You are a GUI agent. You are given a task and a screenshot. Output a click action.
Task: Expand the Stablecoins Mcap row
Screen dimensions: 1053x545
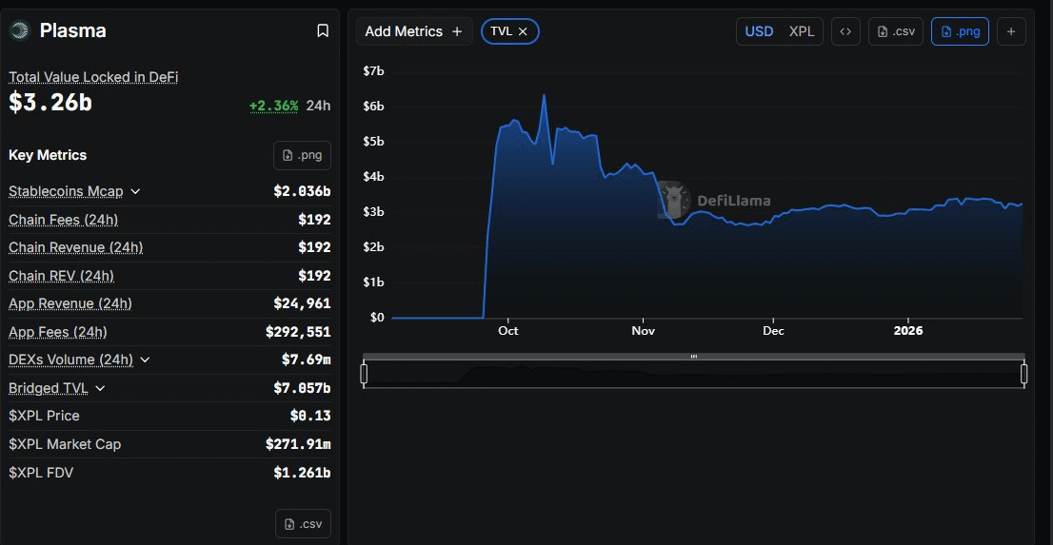point(135,191)
